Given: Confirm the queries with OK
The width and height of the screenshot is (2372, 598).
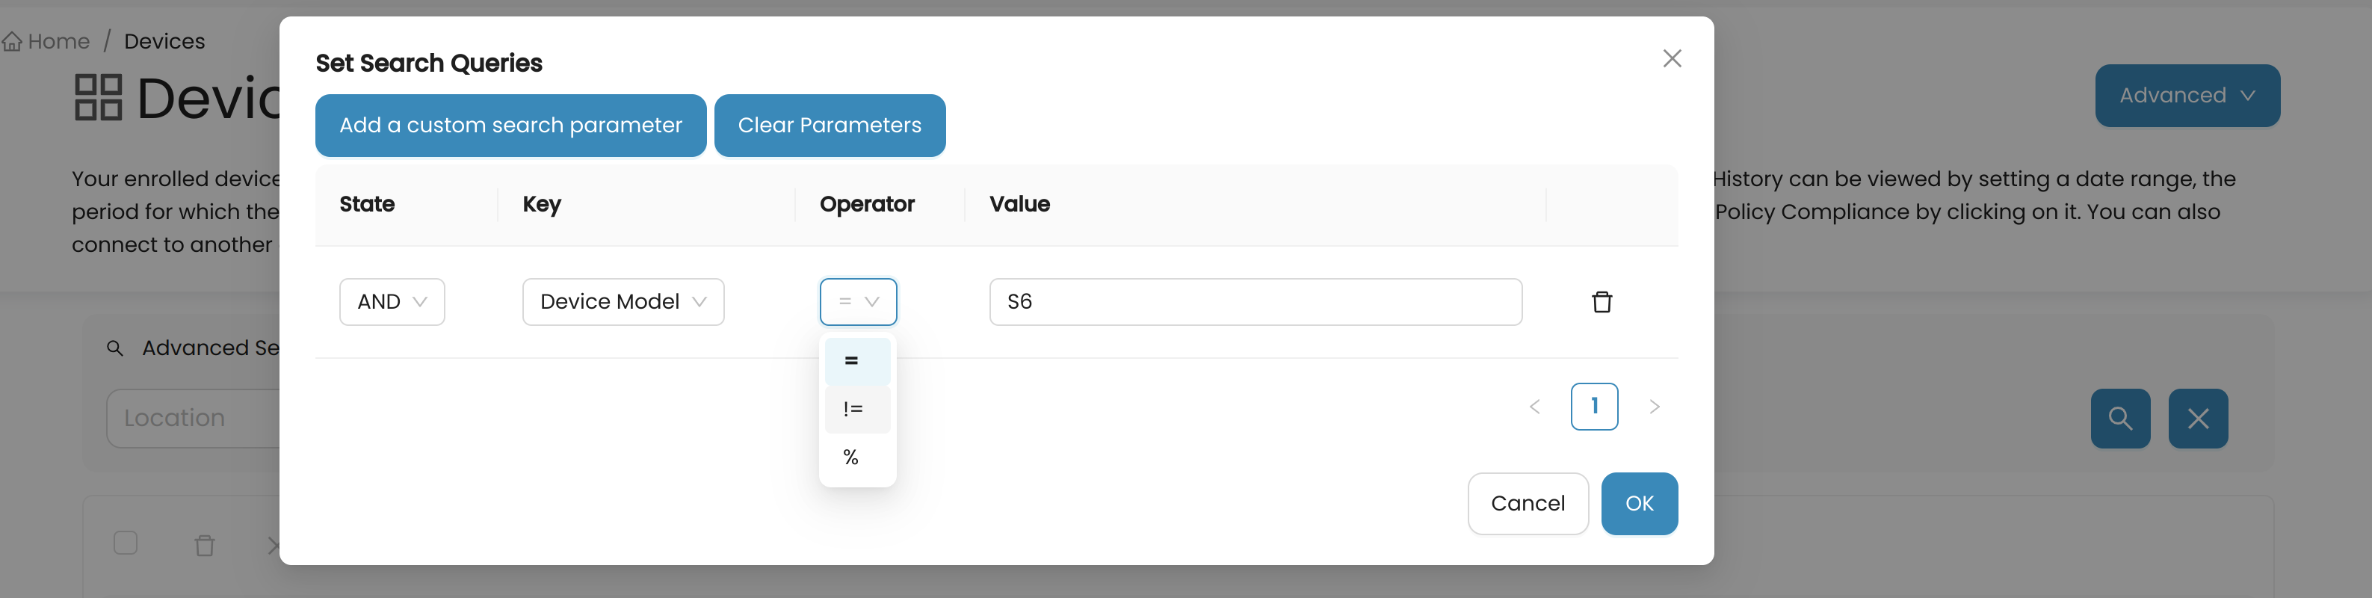Looking at the screenshot, I should coord(1639,504).
